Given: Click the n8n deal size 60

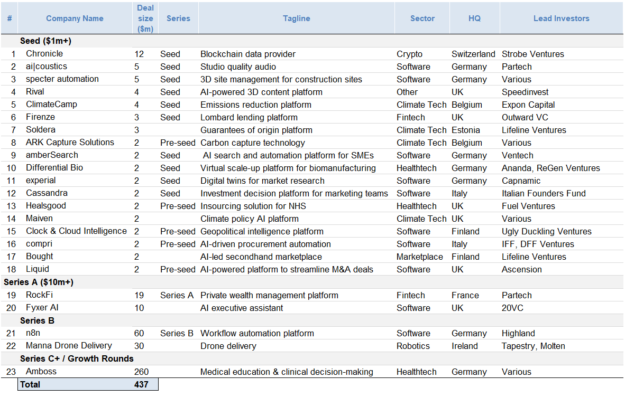Looking at the screenshot, I should [x=139, y=333].
